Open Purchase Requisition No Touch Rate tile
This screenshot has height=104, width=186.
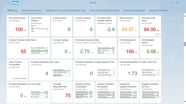coord(29,92)
